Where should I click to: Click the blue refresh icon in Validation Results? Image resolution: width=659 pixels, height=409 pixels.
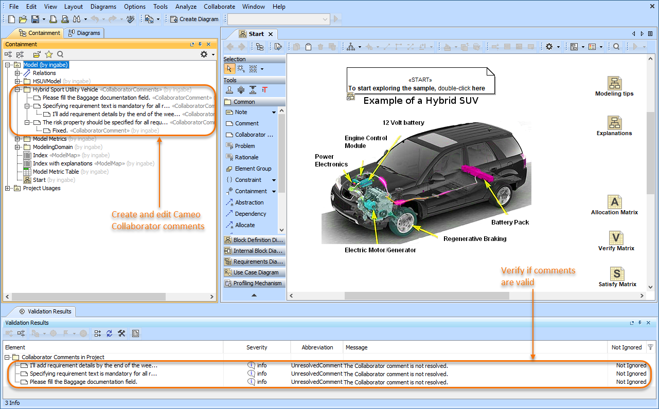[x=110, y=333]
